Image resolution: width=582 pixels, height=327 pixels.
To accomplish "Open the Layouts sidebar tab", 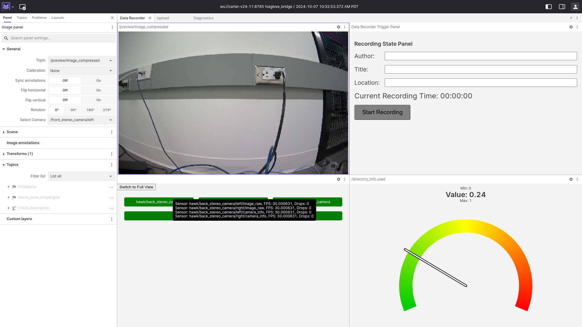I will point(58,18).
